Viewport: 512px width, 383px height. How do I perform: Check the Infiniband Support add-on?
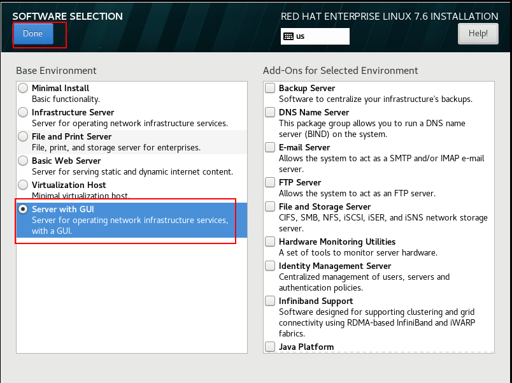pyautogui.click(x=271, y=301)
